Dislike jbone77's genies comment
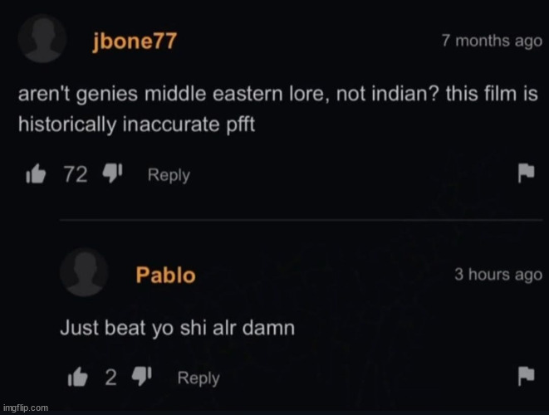This screenshot has height=415, width=549. click(112, 173)
